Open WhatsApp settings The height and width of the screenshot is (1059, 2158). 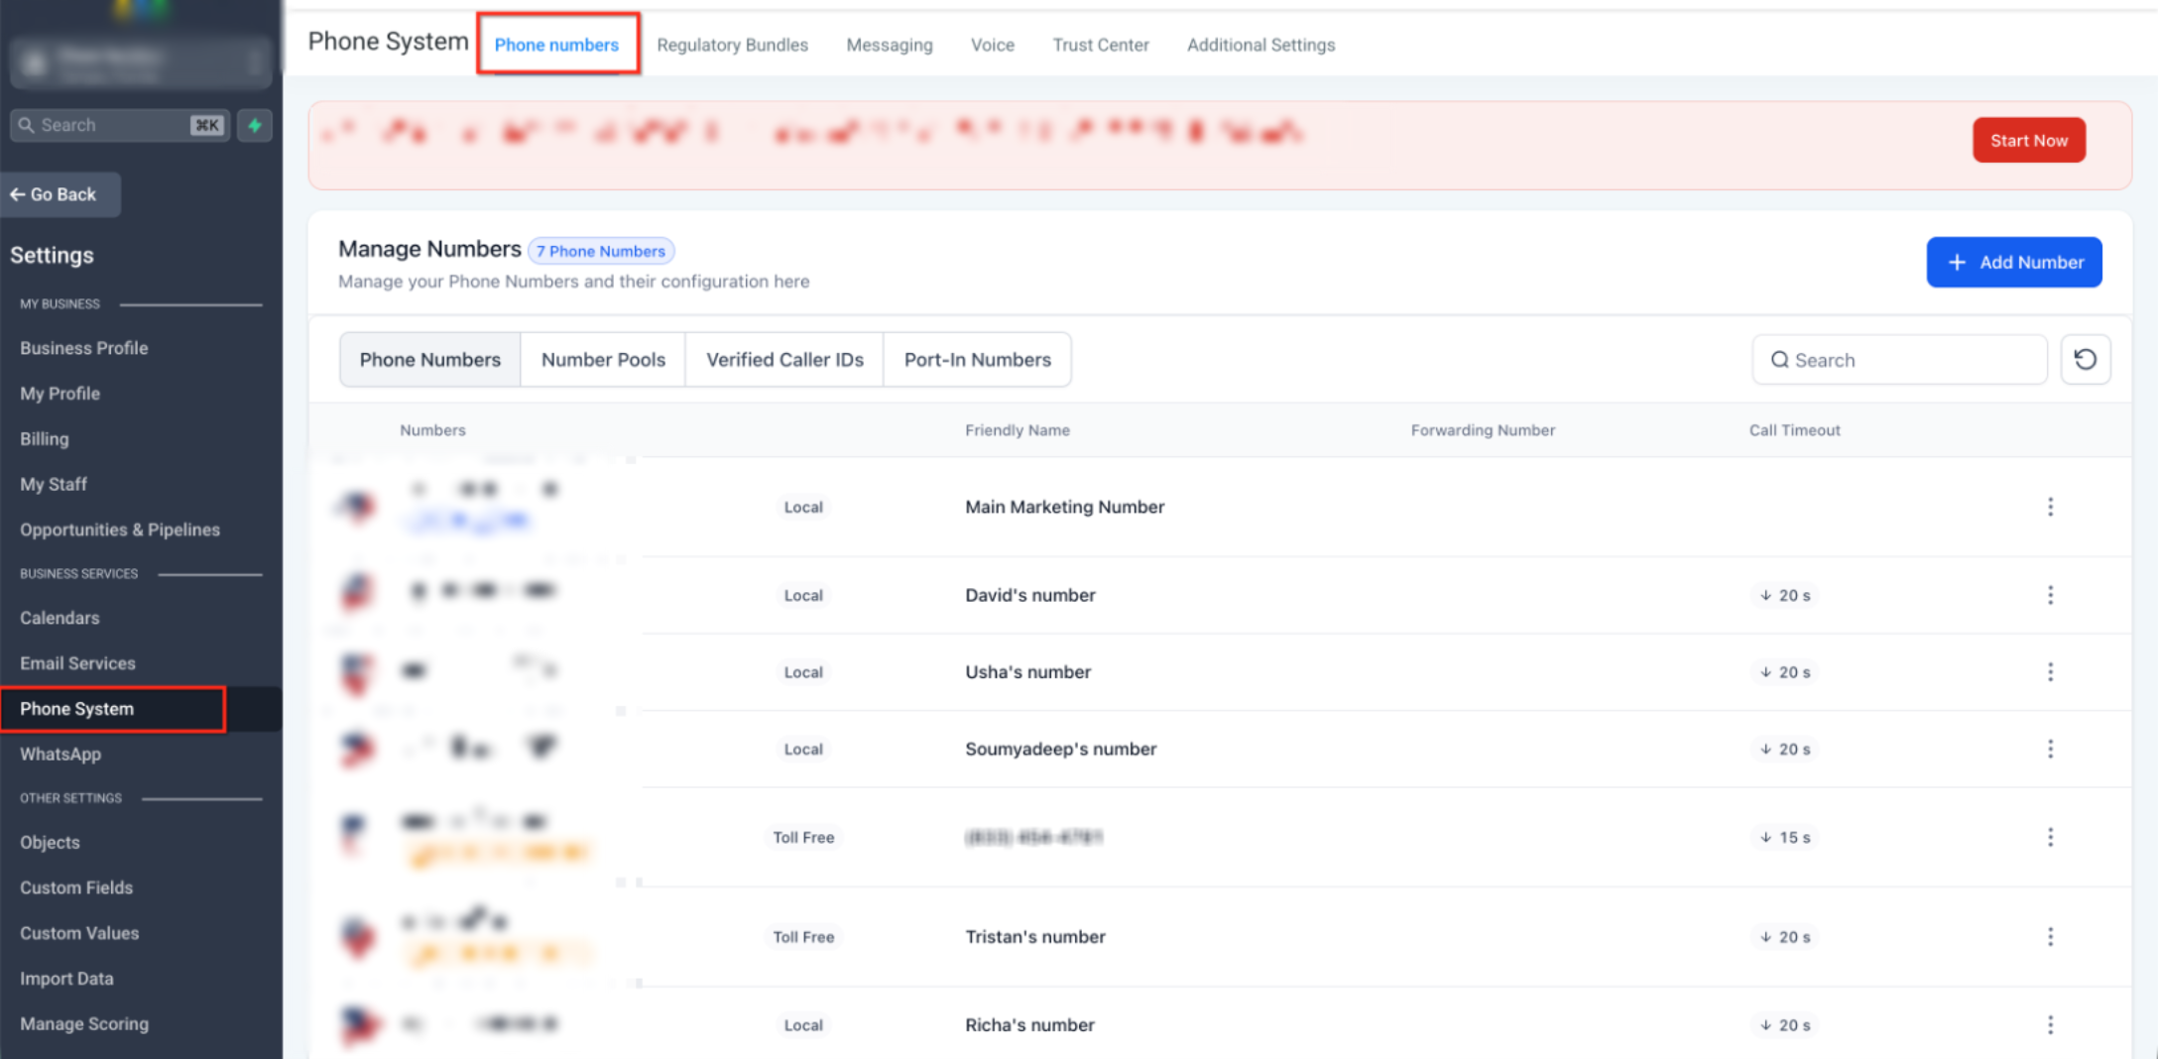pyautogui.click(x=60, y=755)
